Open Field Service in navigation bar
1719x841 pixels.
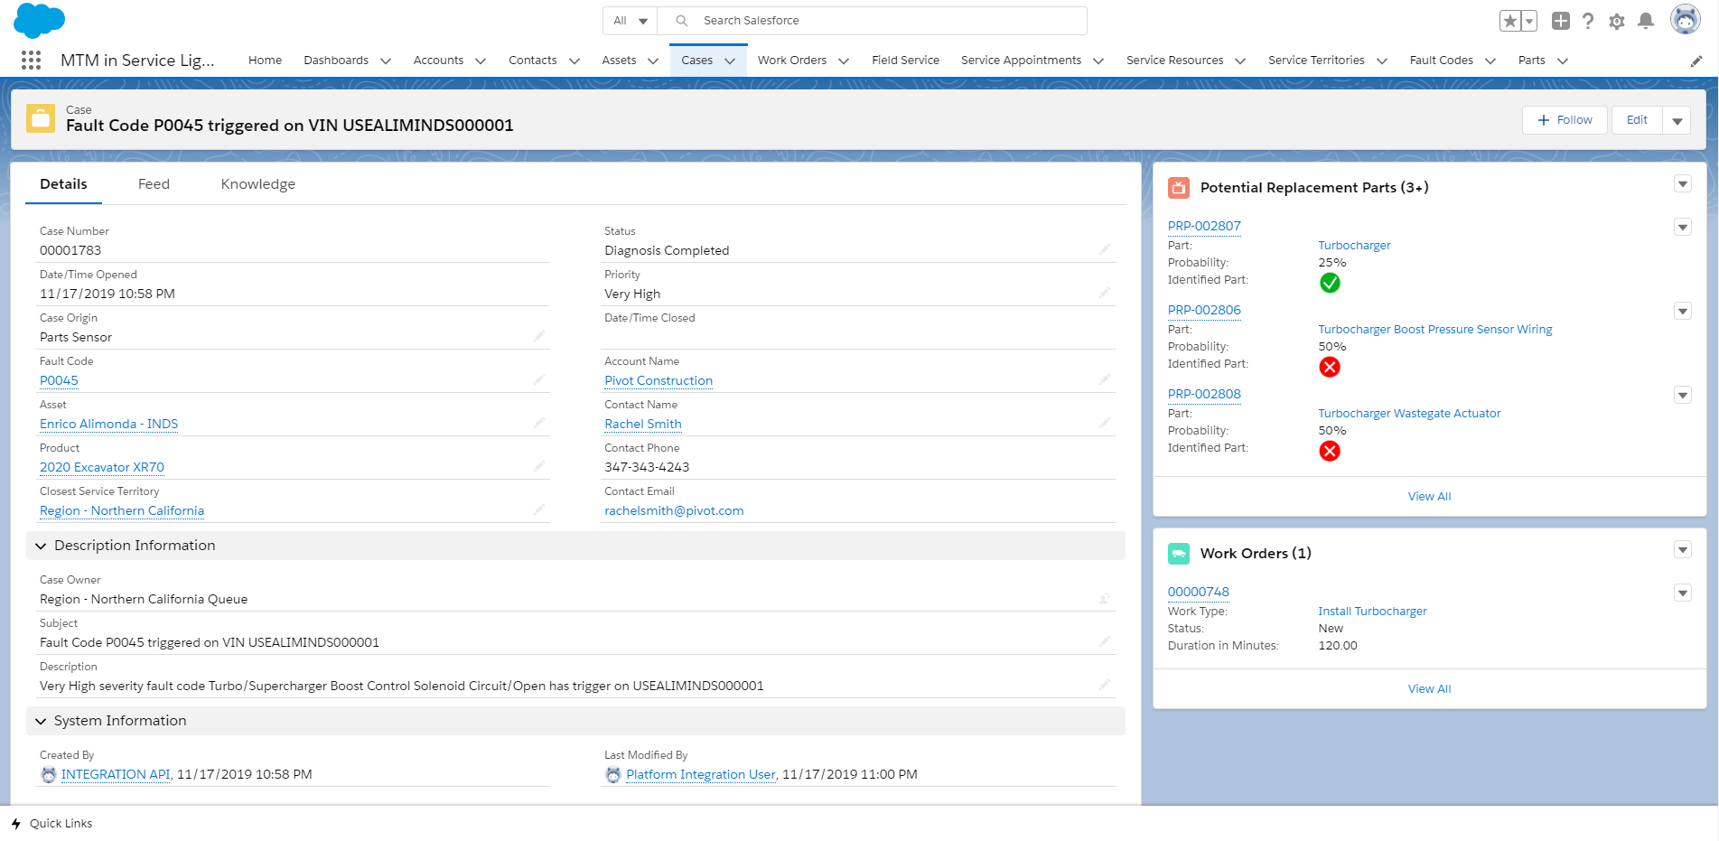[905, 61]
